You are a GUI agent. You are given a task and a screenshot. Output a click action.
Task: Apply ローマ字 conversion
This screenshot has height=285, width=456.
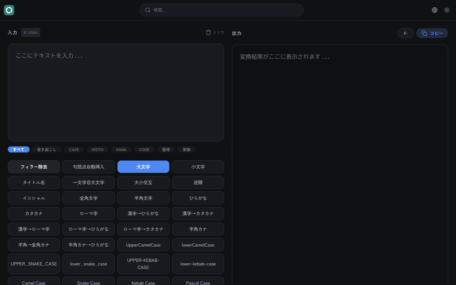(88, 213)
